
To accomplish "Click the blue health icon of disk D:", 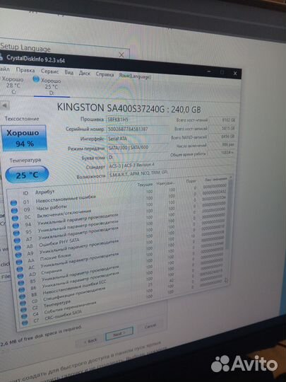I will pyautogui.click(x=36, y=79).
